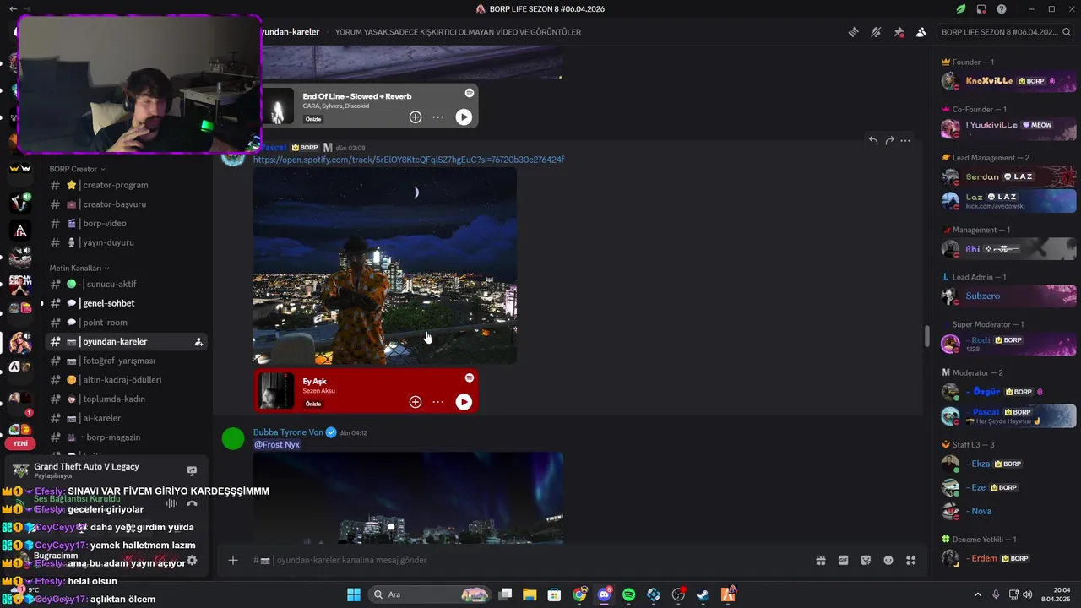Viewport: 1081px width, 608px height.
Task: Open Steam from the taskbar
Action: [703, 594]
